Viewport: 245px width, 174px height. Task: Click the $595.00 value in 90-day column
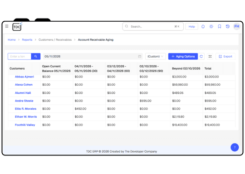coord(146,101)
